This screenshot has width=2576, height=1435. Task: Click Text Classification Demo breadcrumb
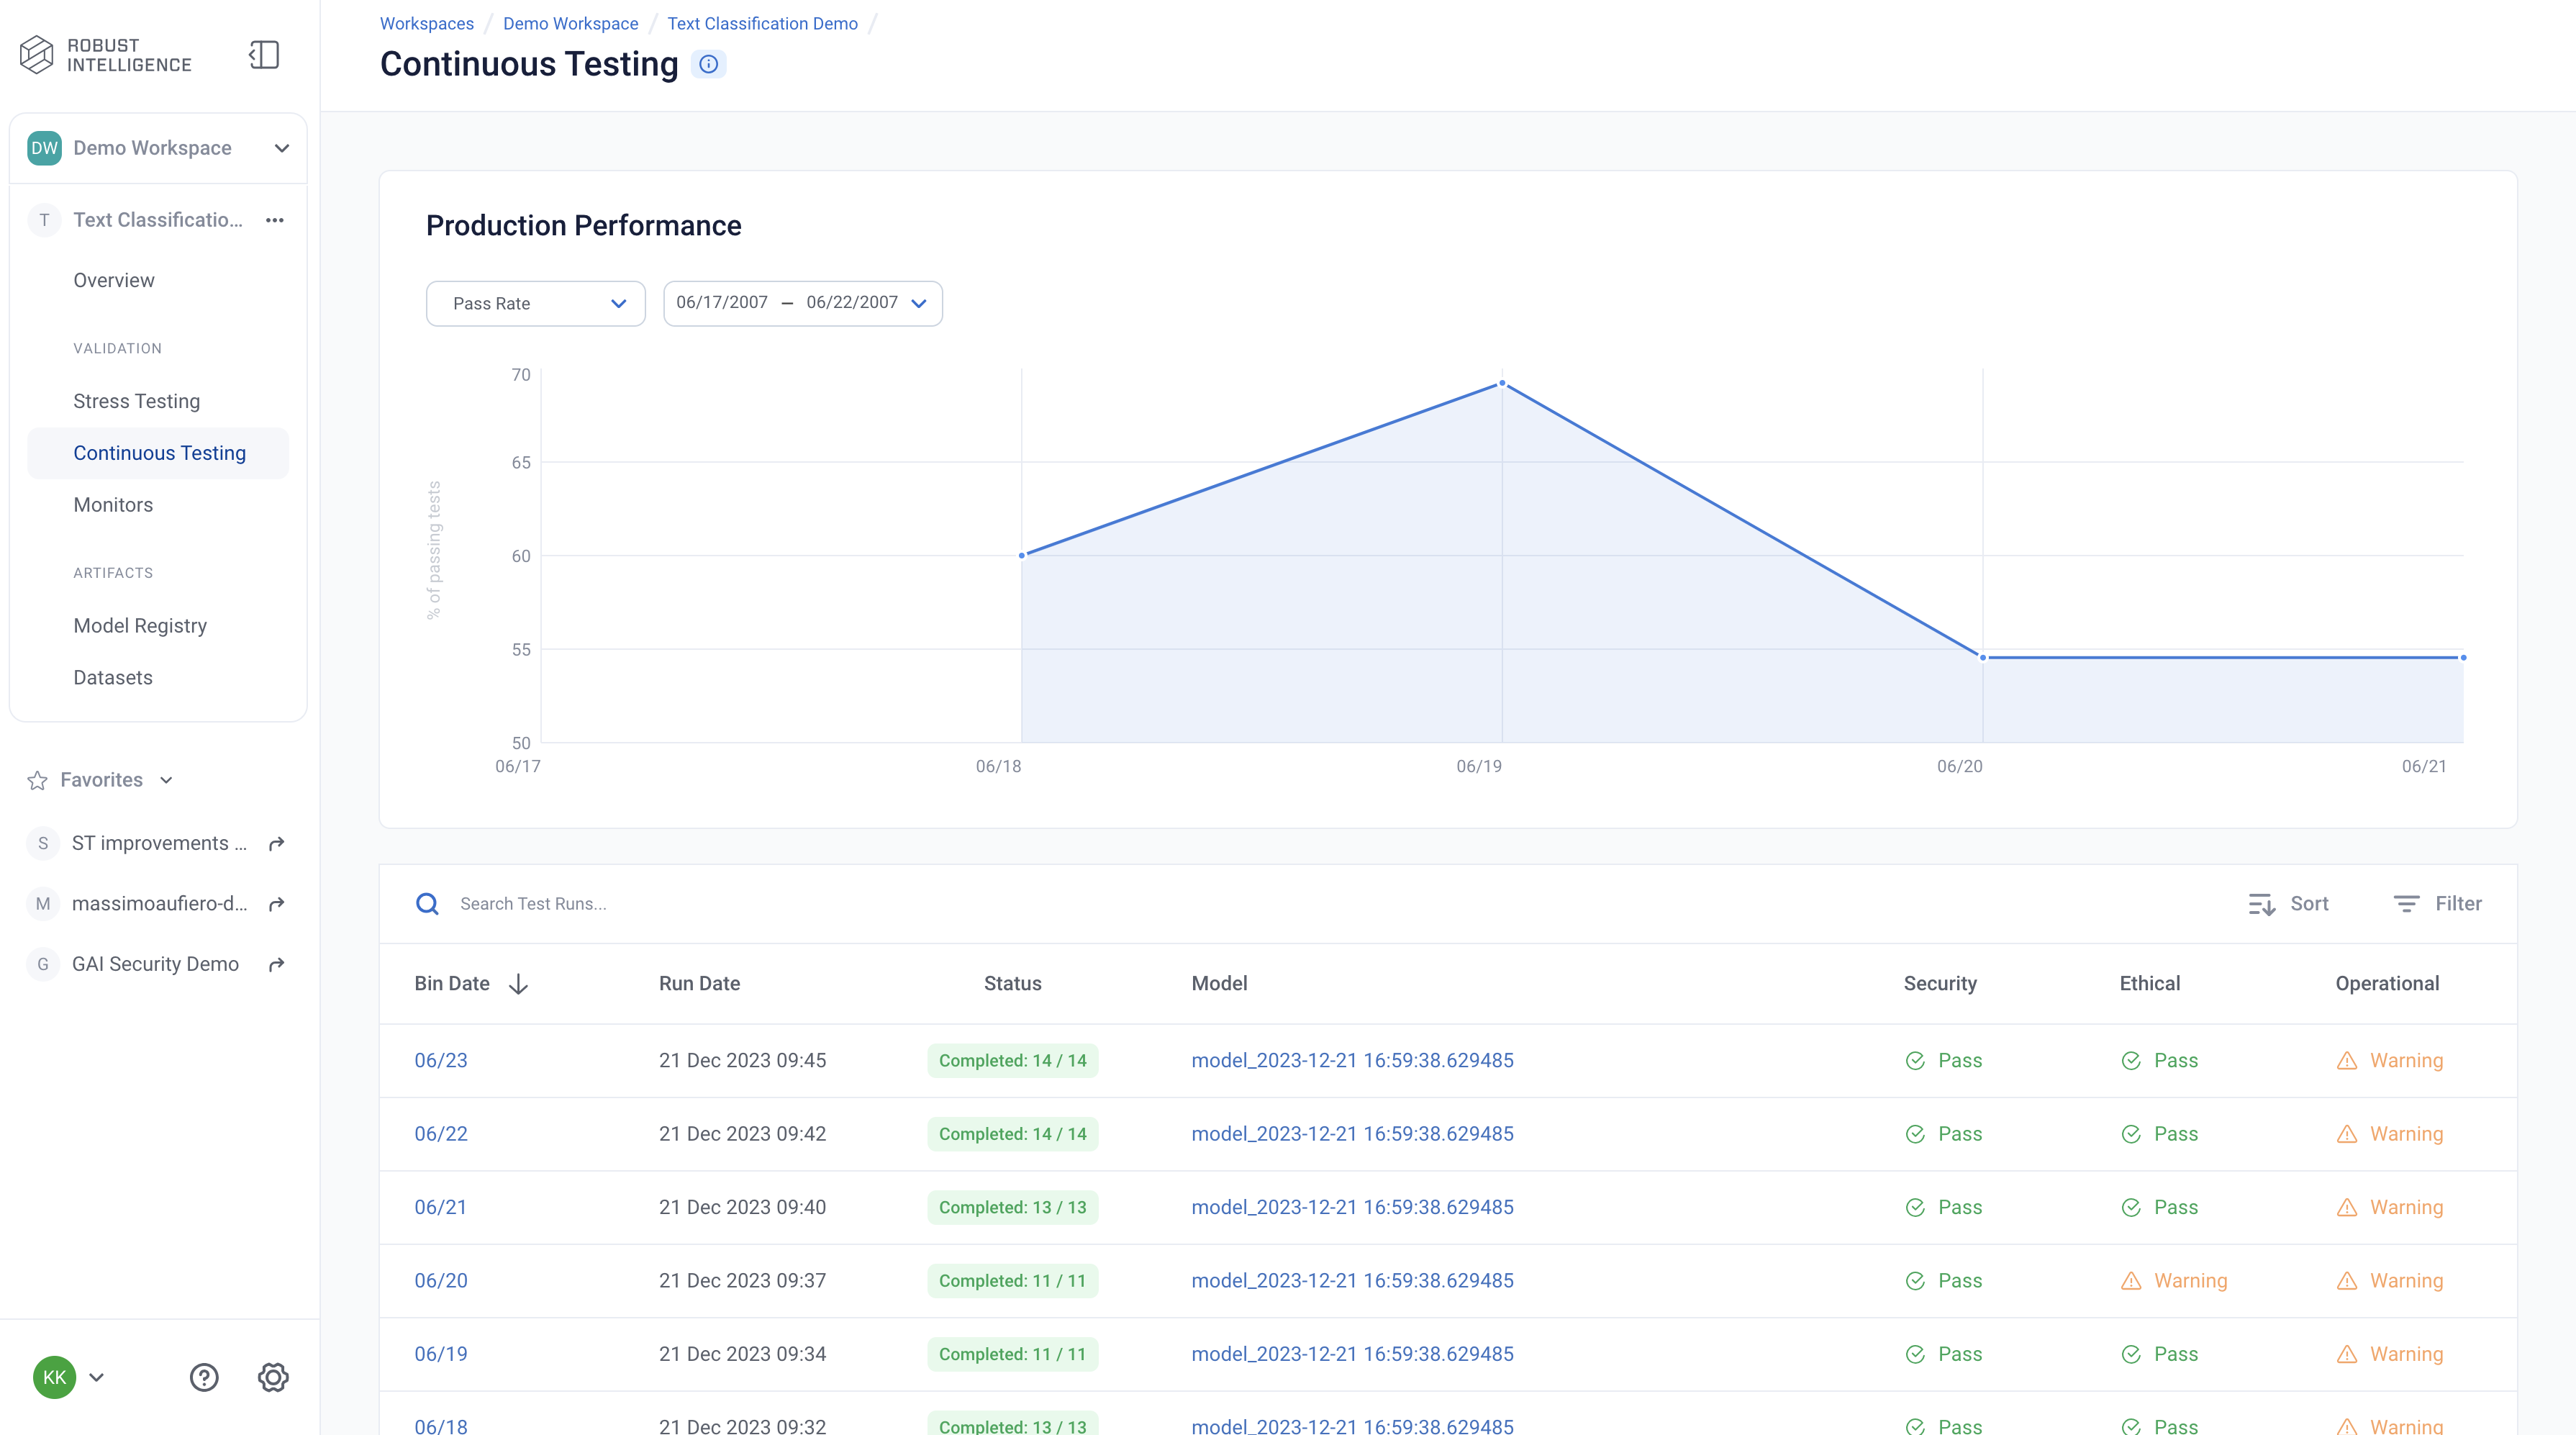pos(762,23)
